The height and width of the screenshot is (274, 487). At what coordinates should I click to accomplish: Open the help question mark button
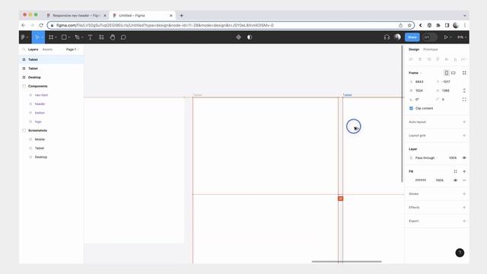click(x=460, y=253)
